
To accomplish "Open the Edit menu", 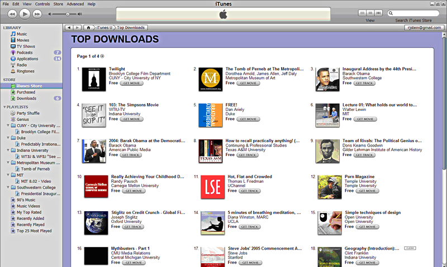I will 16,4.
